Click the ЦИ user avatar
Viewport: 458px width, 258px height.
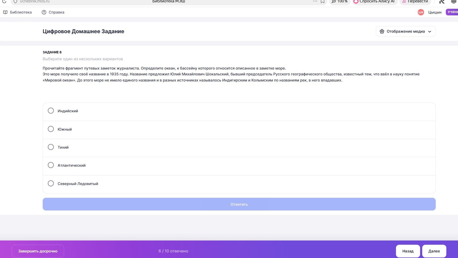click(421, 12)
